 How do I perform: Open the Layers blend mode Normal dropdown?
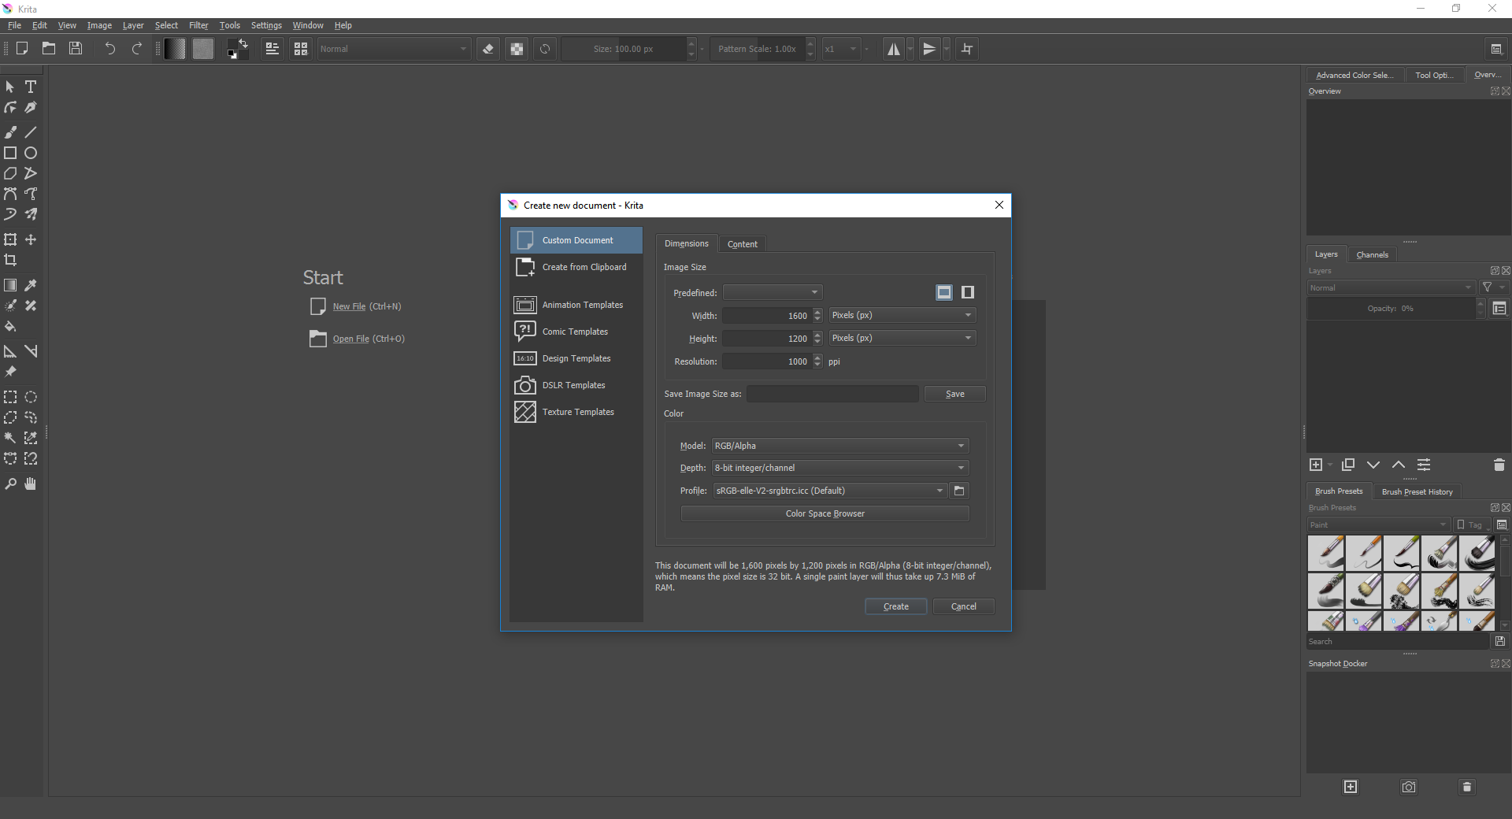tap(1391, 287)
